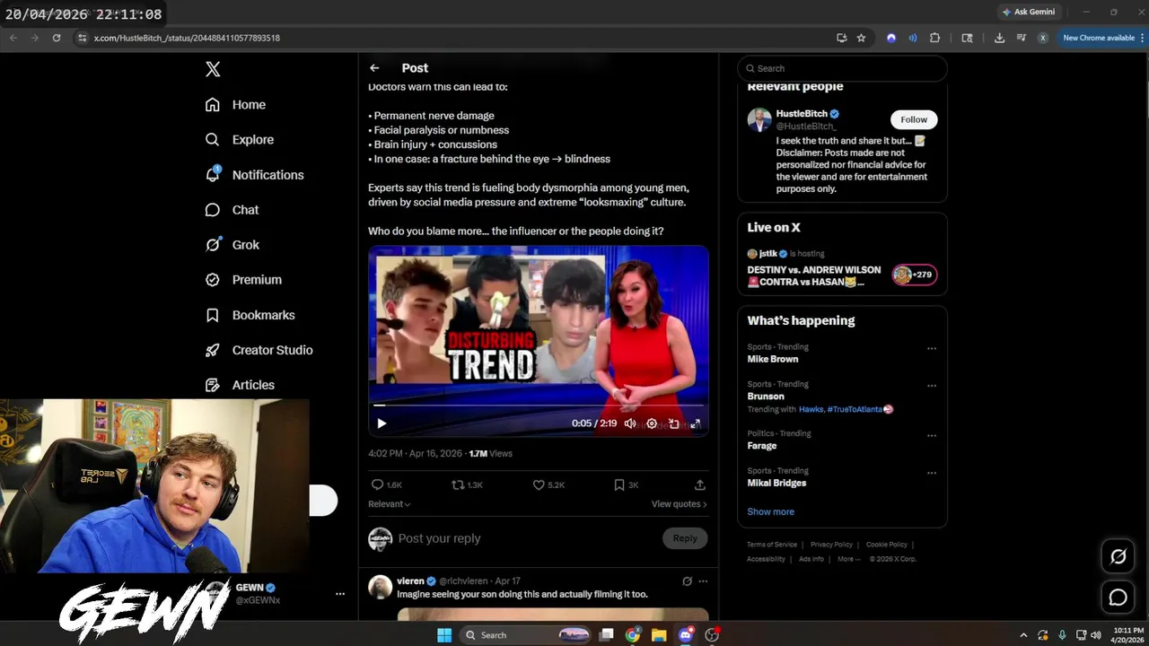Image resolution: width=1149 pixels, height=646 pixels.
Task: Open Chrome extensions puzzle icon
Action: pyautogui.click(x=935, y=38)
